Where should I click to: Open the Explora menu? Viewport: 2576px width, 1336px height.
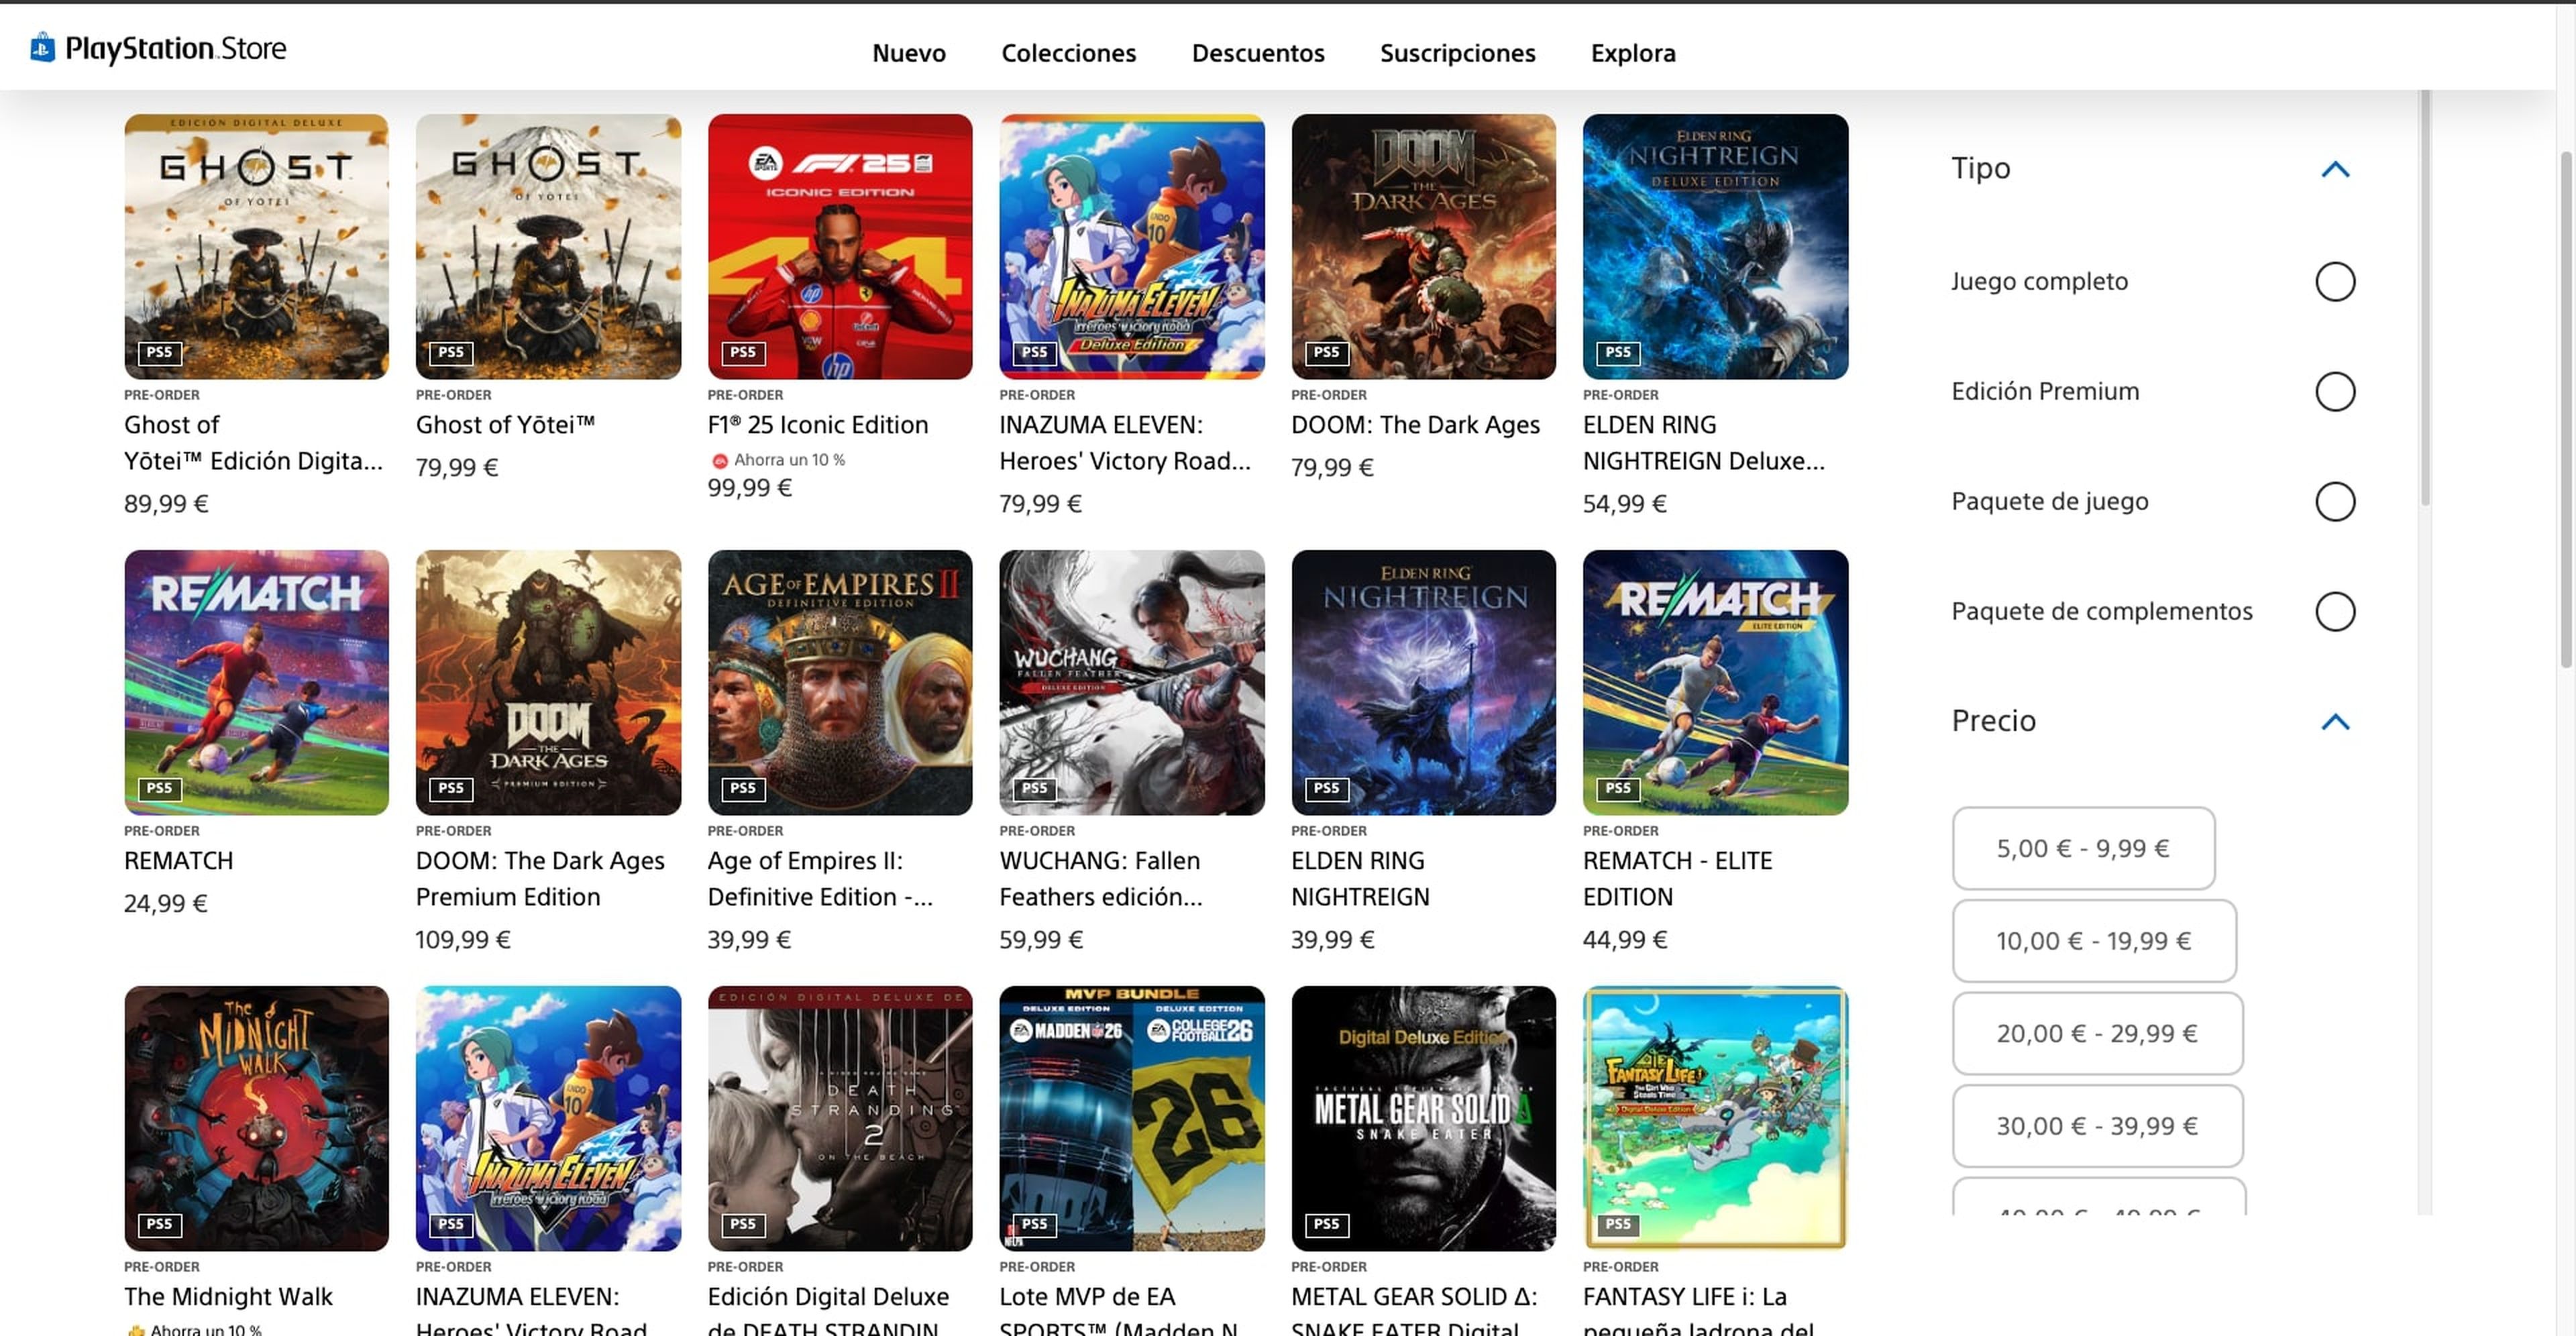coord(1632,53)
